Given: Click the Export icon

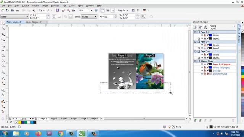Looking at the screenshot, I should [69, 10].
